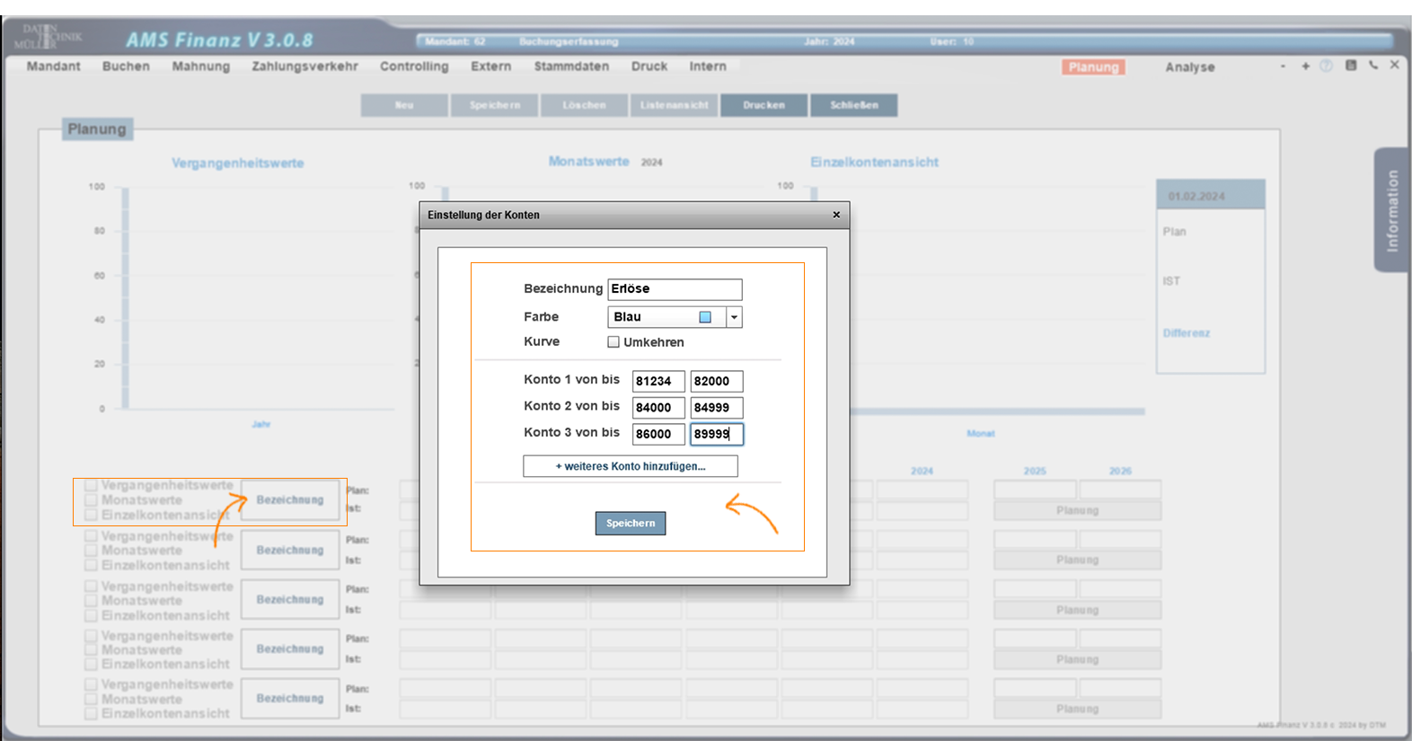Tick first row's Vergangenheitswerte checkbox
The image size is (1412, 741).
(91, 486)
